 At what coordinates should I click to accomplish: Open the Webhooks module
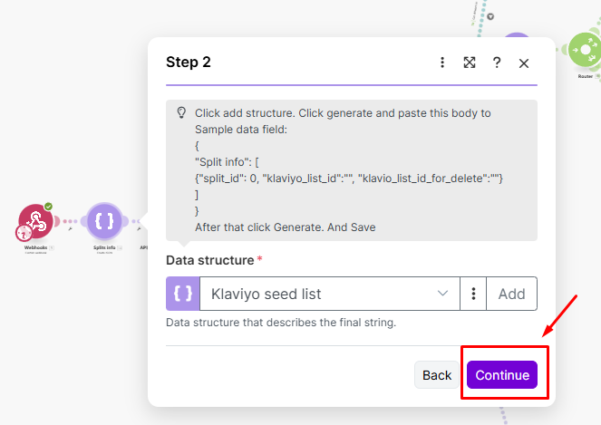pos(34,221)
